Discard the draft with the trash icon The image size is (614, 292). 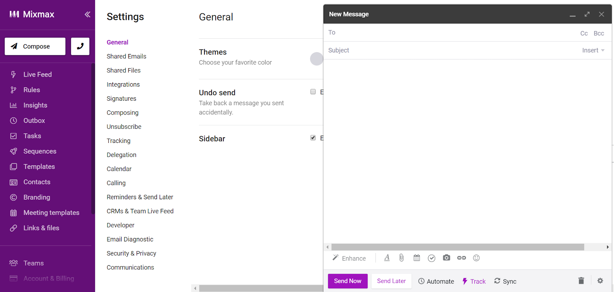(581, 281)
